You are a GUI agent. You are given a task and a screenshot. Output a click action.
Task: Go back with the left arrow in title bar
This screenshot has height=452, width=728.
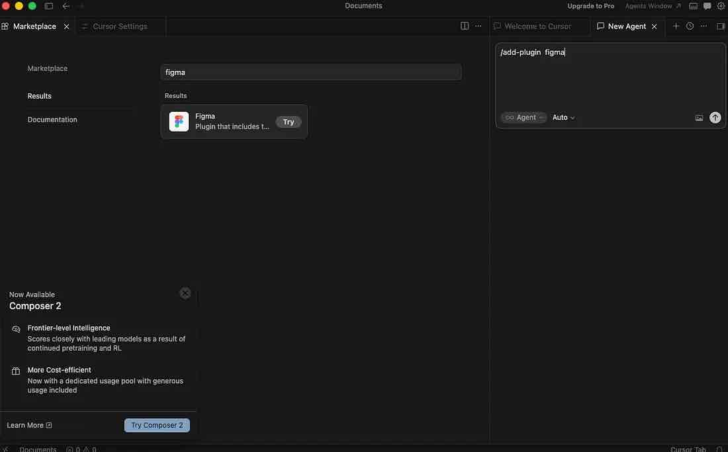click(66, 6)
